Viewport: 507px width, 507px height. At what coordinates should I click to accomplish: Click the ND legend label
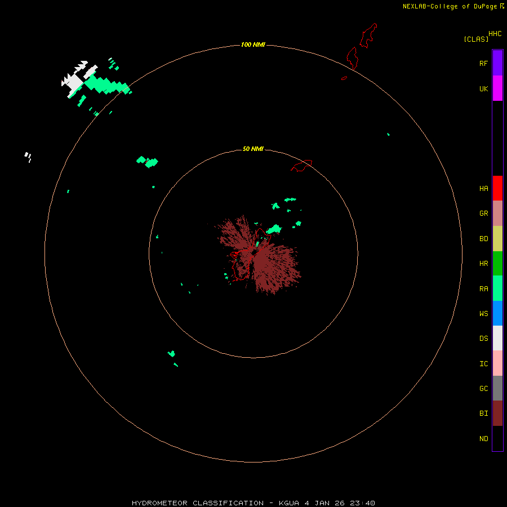coord(483,438)
